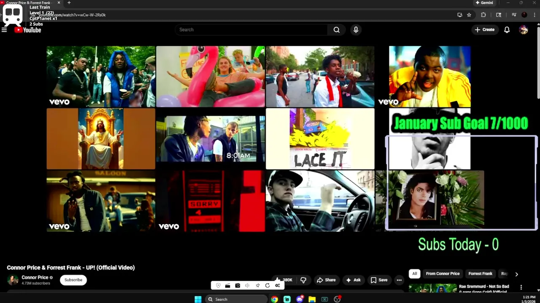
Task: Select the All filter chip
Action: coord(414,274)
